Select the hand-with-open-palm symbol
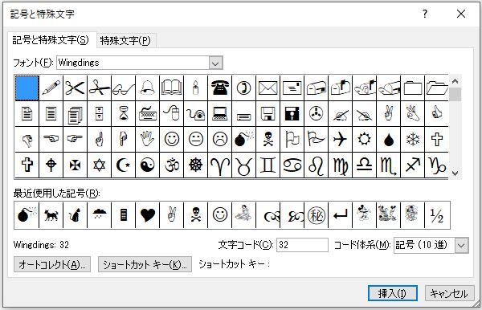 (x=148, y=139)
